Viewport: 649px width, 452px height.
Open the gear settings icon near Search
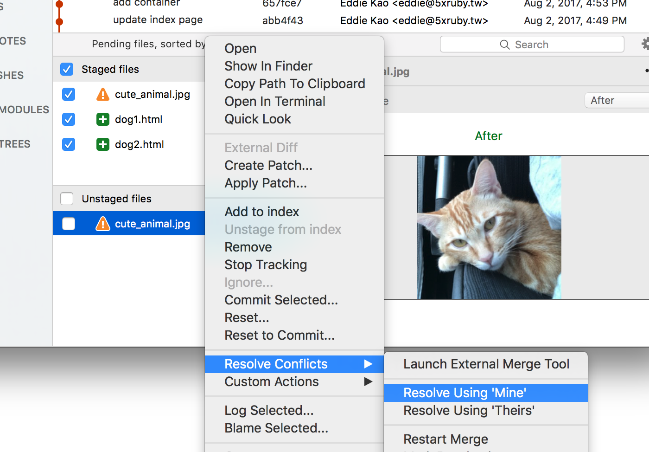[645, 44]
